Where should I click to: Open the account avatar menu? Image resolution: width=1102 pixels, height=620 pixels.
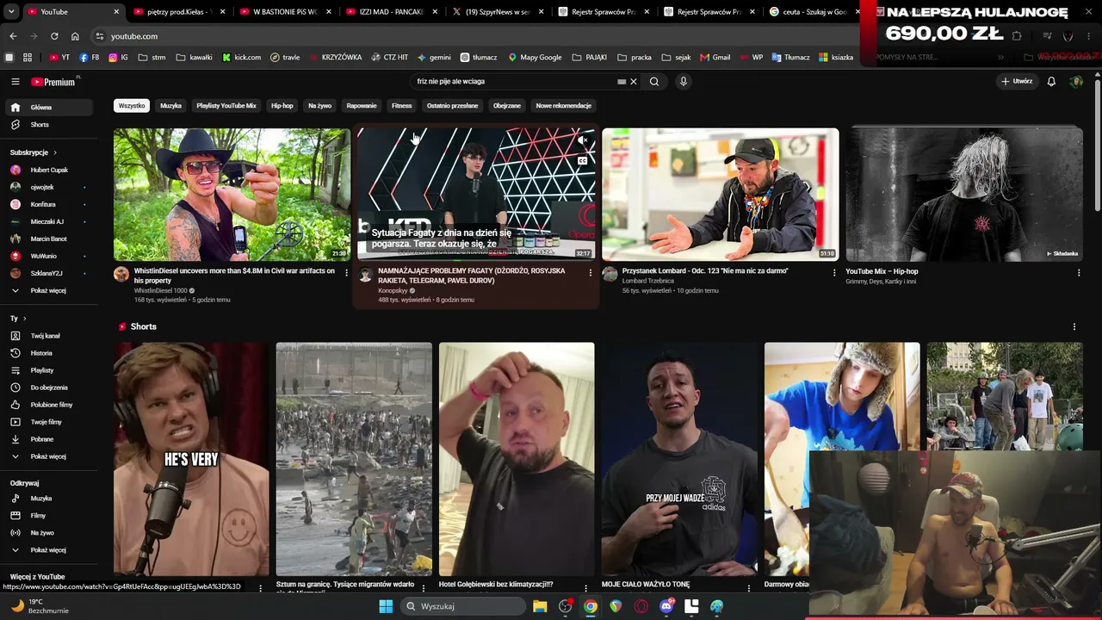(1076, 82)
